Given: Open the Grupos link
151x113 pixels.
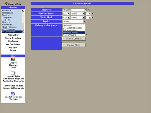Looking at the screenshot, I should tap(13, 63).
